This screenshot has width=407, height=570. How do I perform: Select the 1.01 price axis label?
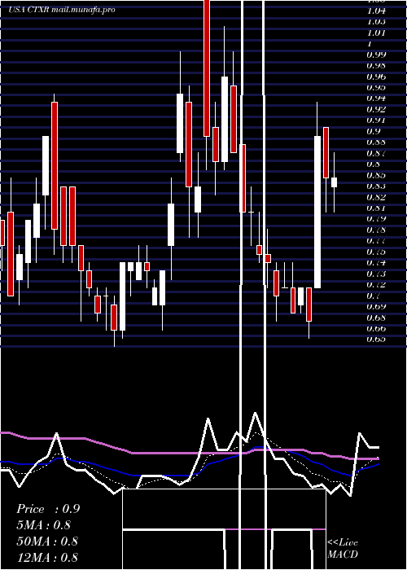tap(376, 33)
